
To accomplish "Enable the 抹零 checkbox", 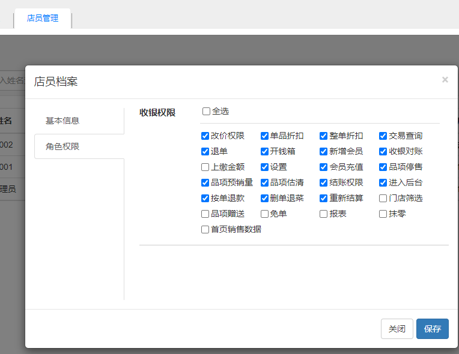I will (x=383, y=214).
